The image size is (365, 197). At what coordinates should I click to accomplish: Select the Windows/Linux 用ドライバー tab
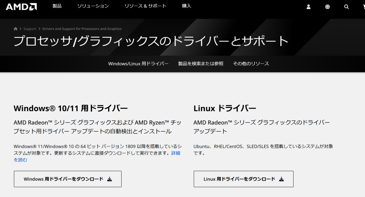tap(138, 64)
